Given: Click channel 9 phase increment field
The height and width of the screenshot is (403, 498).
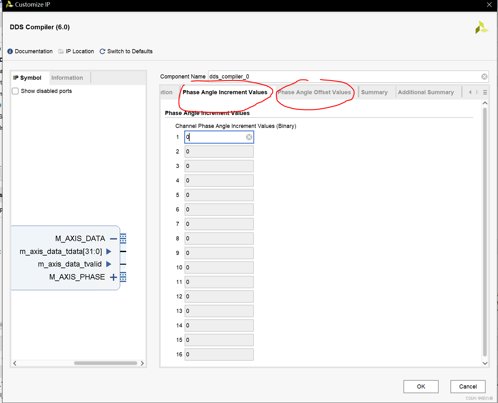Looking at the screenshot, I should [219, 253].
